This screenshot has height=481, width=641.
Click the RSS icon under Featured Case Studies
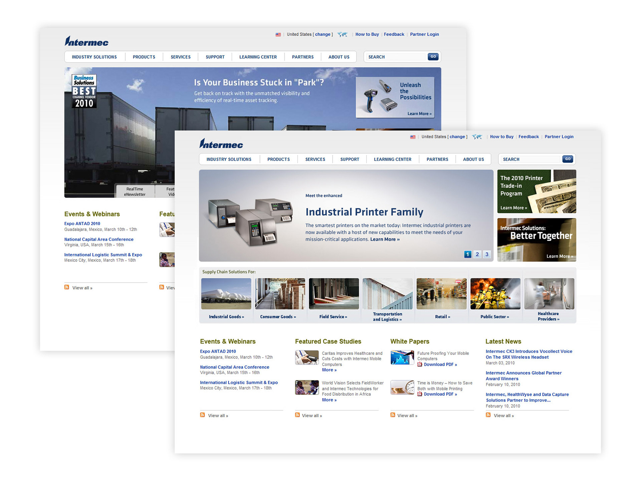point(297,415)
